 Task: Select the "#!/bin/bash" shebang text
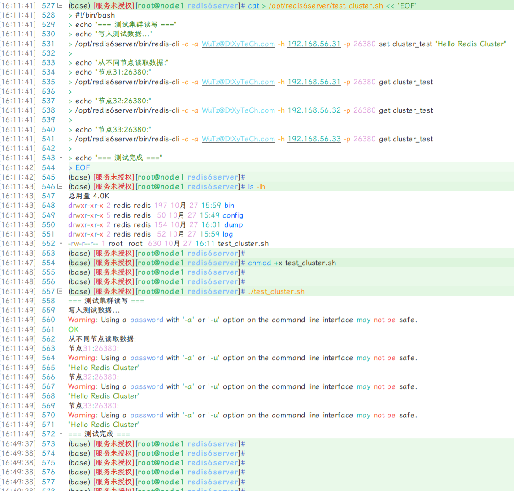95,15
